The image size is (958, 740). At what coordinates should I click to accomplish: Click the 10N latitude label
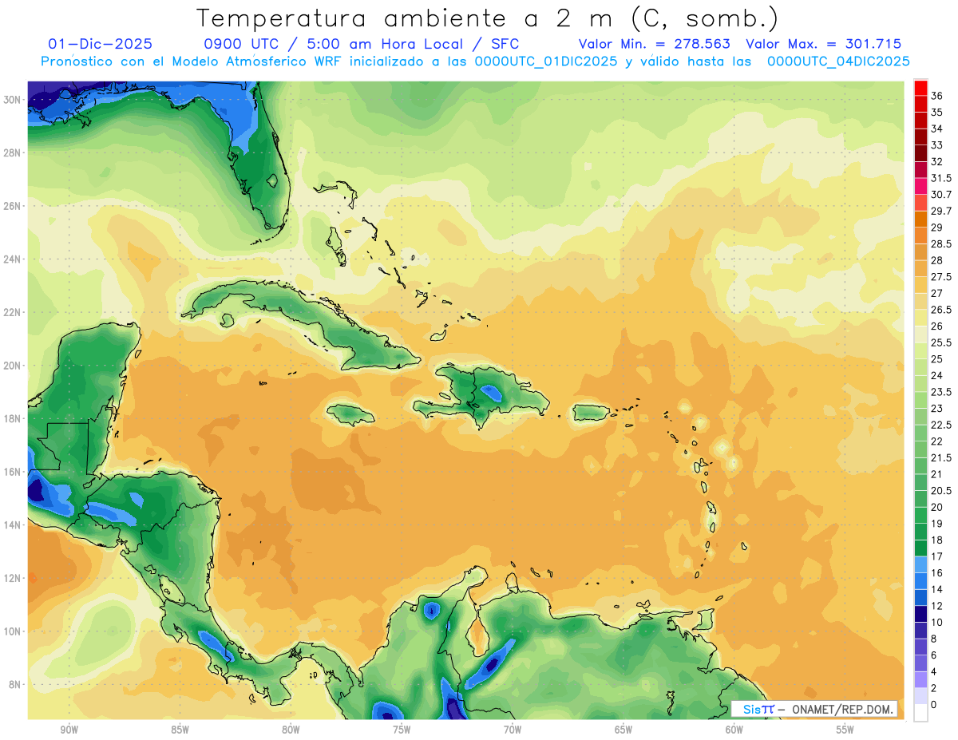click(14, 631)
